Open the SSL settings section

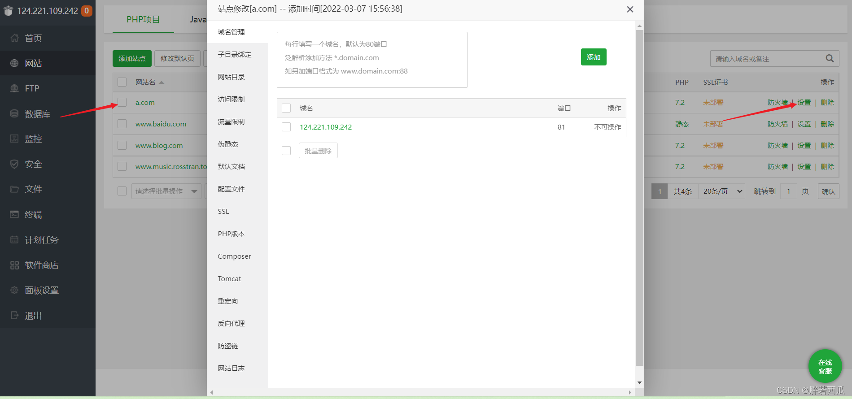(237, 211)
